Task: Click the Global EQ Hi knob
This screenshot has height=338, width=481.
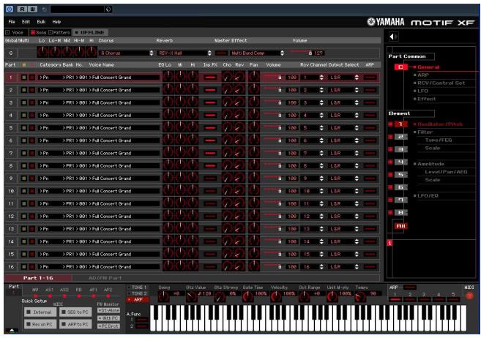Action: coord(91,53)
